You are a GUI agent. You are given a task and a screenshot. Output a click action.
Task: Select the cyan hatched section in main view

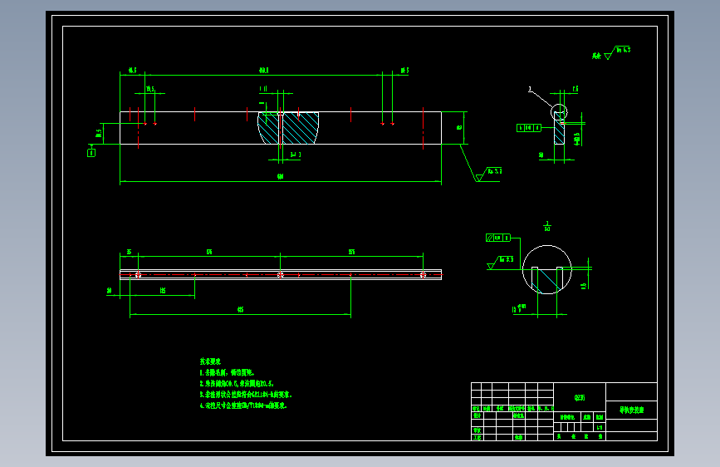288,128
